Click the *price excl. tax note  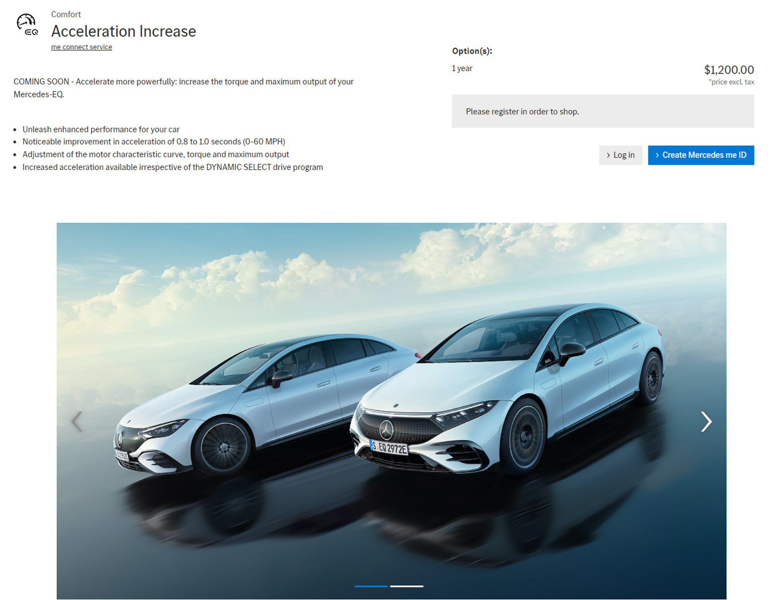[x=731, y=82]
